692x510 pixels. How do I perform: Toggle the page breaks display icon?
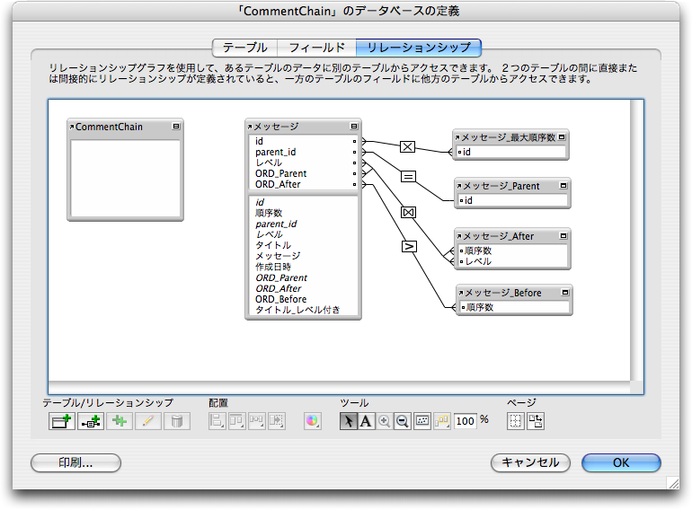tap(516, 421)
